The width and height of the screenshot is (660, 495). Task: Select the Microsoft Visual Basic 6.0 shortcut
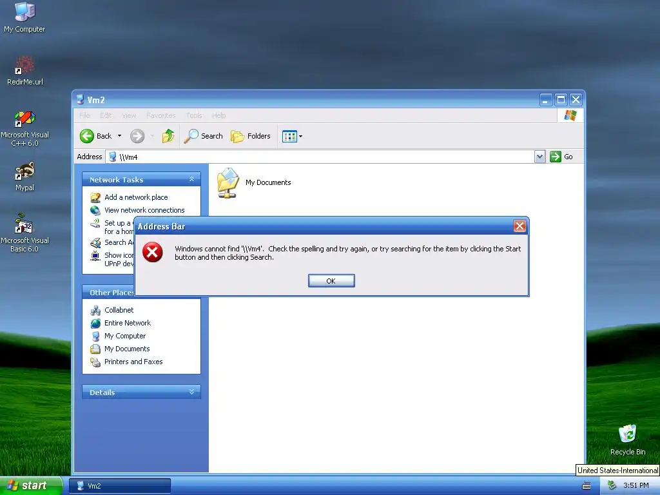[24, 233]
